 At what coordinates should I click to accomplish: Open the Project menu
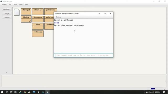coord(4,4)
